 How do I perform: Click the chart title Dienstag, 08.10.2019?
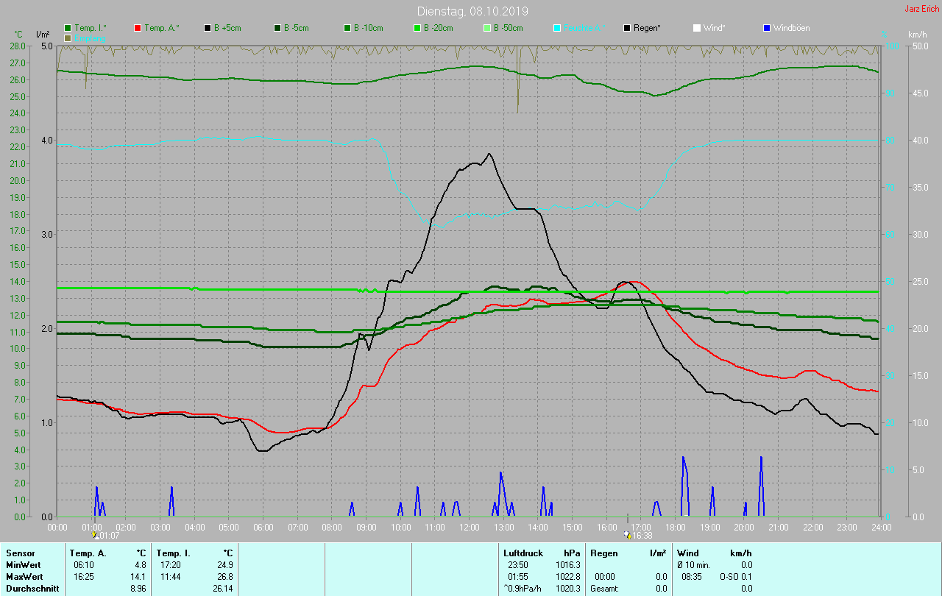click(472, 11)
